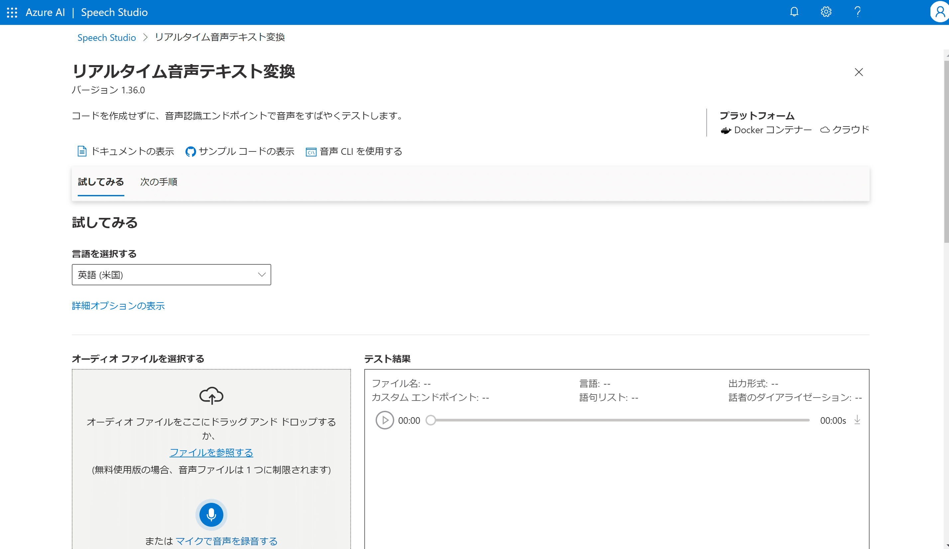The width and height of the screenshot is (949, 549).
Task: Download the test result audio
Action: click(857, 420)
